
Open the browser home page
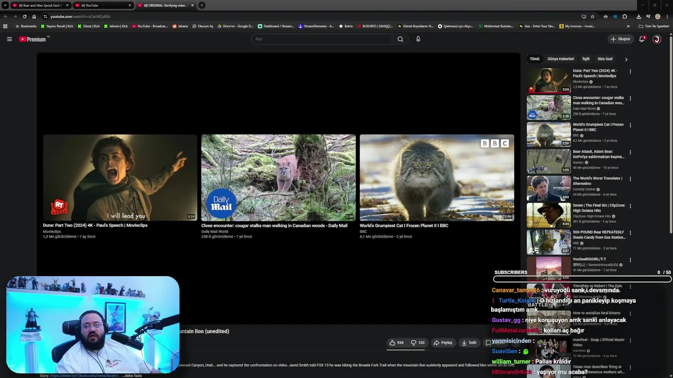coord(34,16)
